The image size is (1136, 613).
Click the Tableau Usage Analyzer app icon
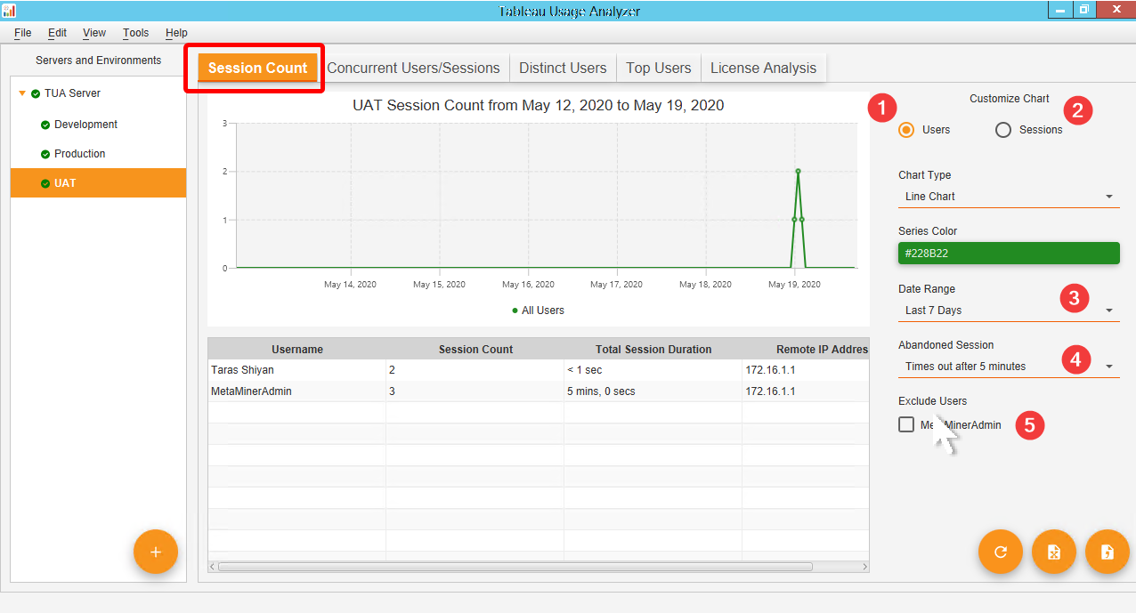[9, 11]
